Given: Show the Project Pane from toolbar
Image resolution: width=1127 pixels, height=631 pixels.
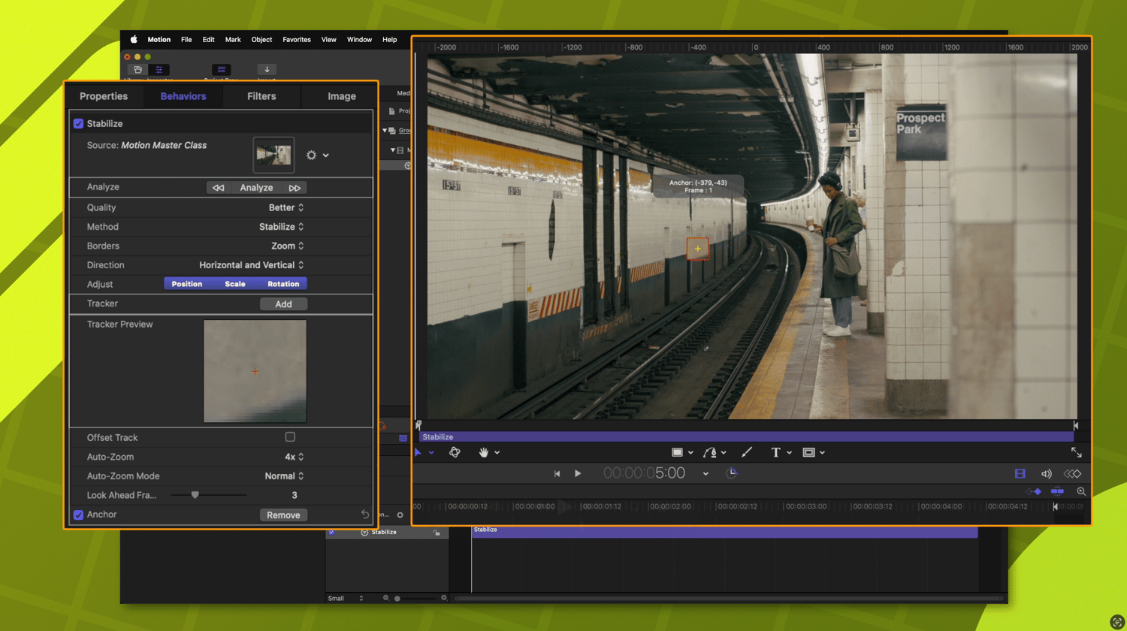Looking at the screenshot, I should 221,70.
